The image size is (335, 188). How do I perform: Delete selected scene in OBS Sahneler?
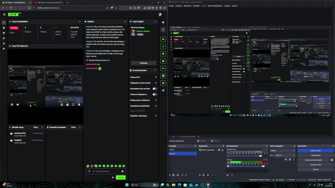173,175
